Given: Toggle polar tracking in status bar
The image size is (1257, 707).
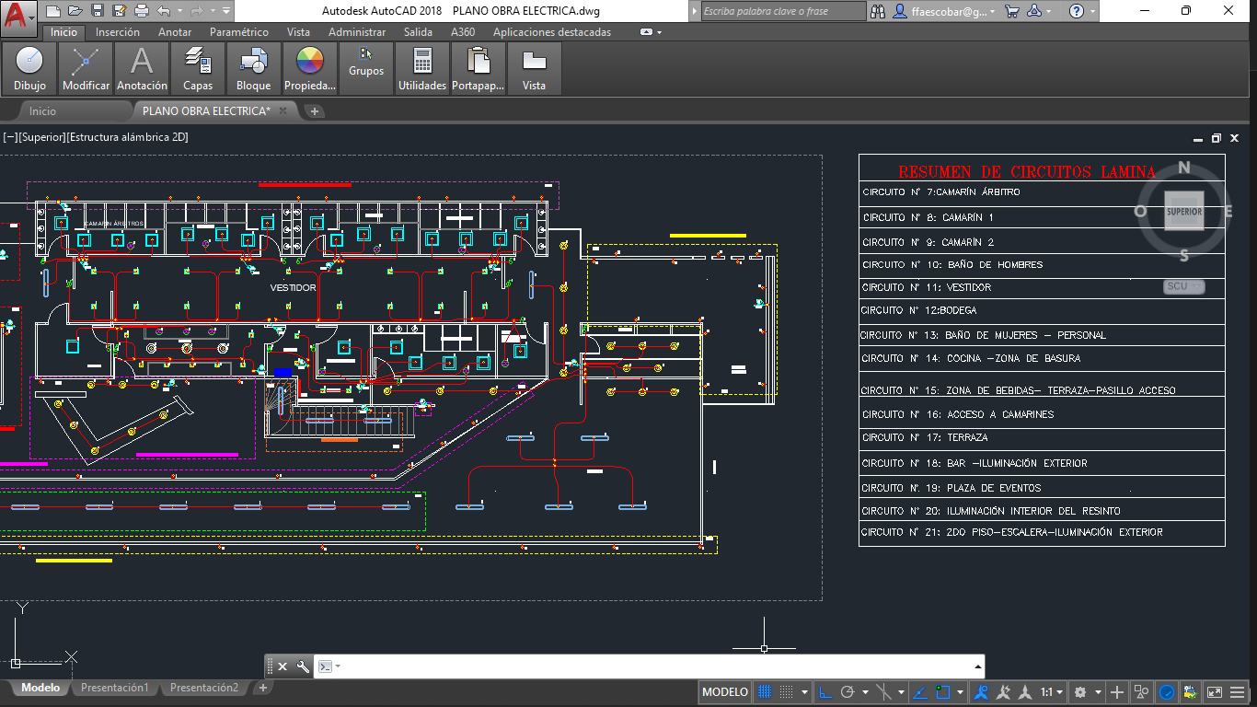Looking at the screenshot, I should pos(848,692).
